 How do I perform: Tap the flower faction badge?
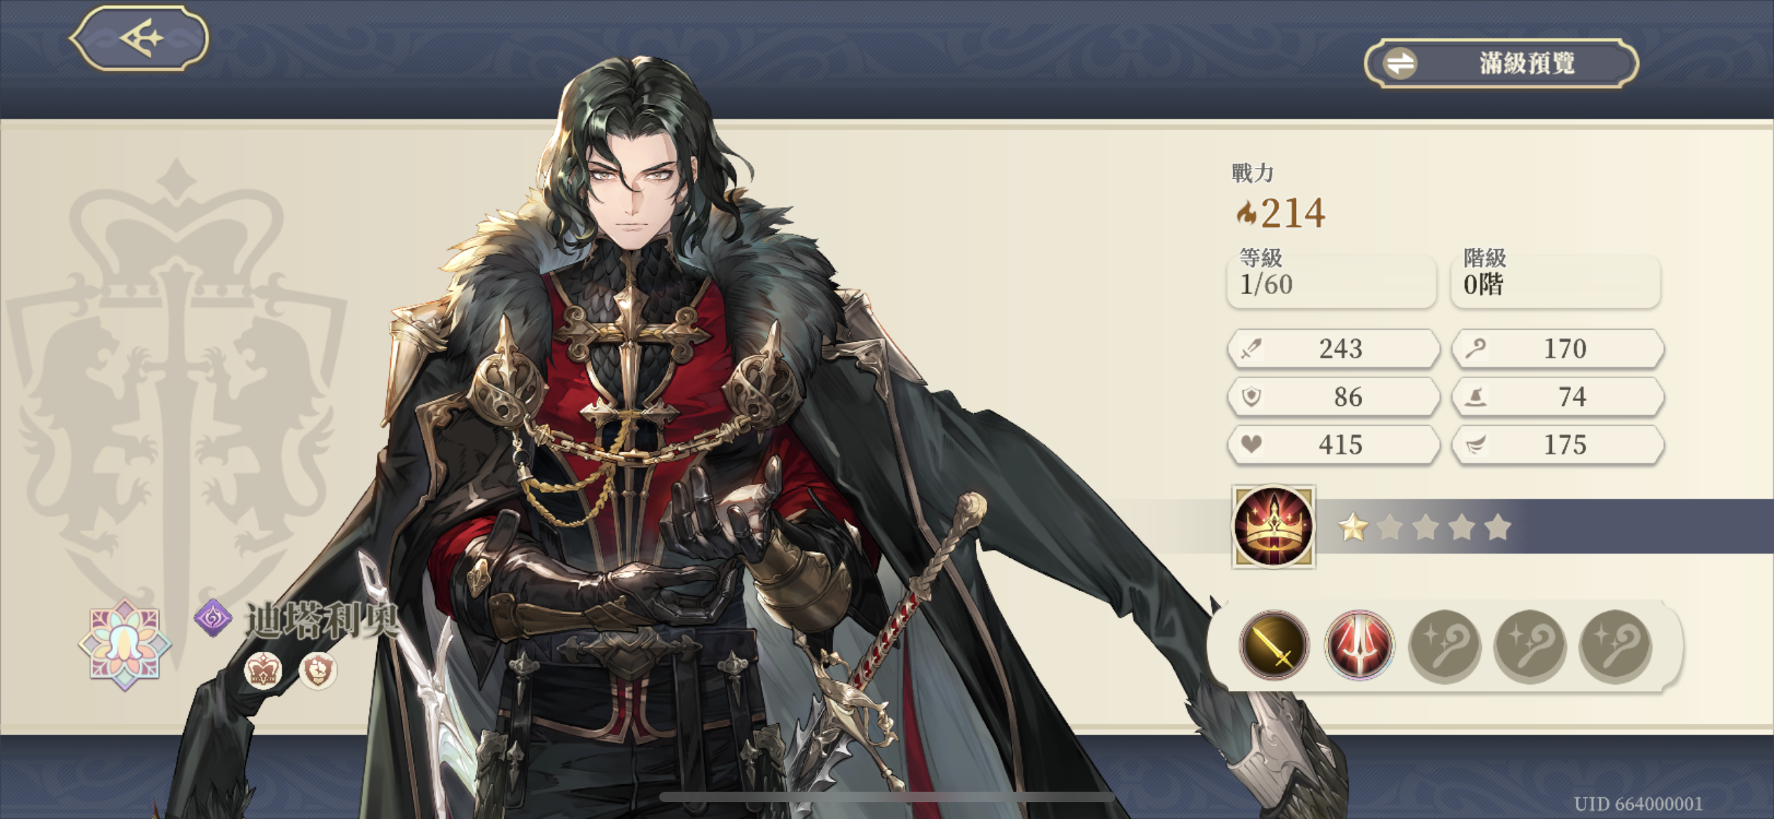(125, 644)
